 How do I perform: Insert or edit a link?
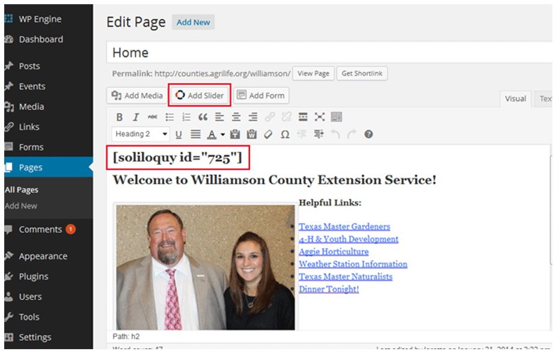[x=270, y=117]
